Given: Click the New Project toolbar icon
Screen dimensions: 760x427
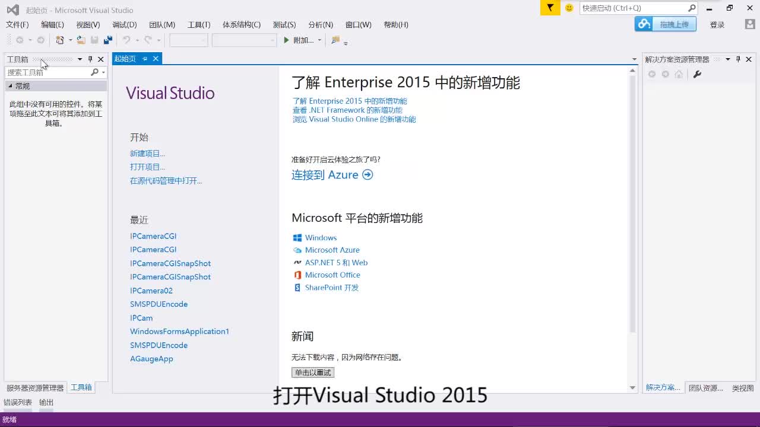Looking at the screenshot, I should [60, 40].
